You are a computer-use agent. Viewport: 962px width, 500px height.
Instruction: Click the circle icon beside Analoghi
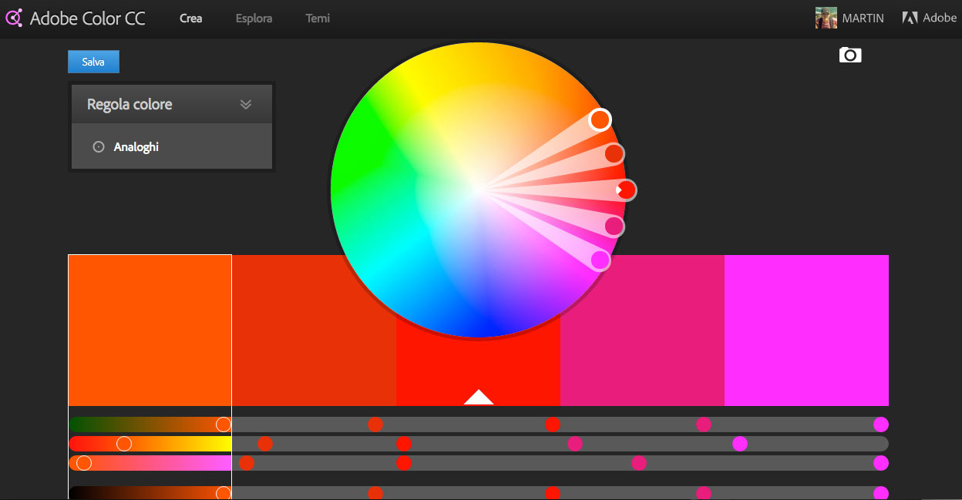[x=98, y=146]
